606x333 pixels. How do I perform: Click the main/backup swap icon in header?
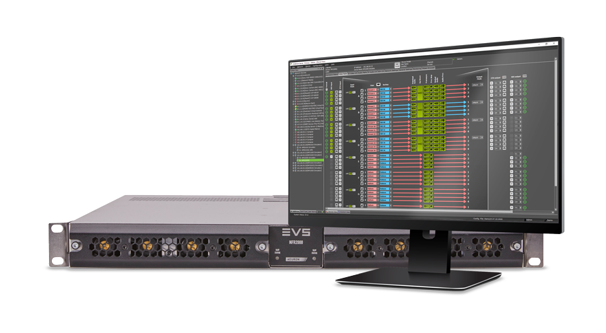point(378,84)
